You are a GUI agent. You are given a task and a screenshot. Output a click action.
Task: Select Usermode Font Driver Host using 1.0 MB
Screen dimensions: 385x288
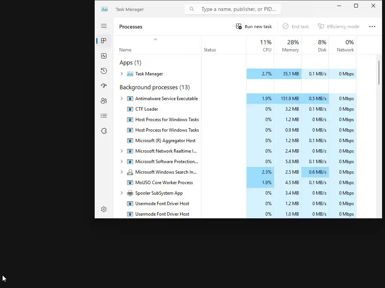[235, 214]
